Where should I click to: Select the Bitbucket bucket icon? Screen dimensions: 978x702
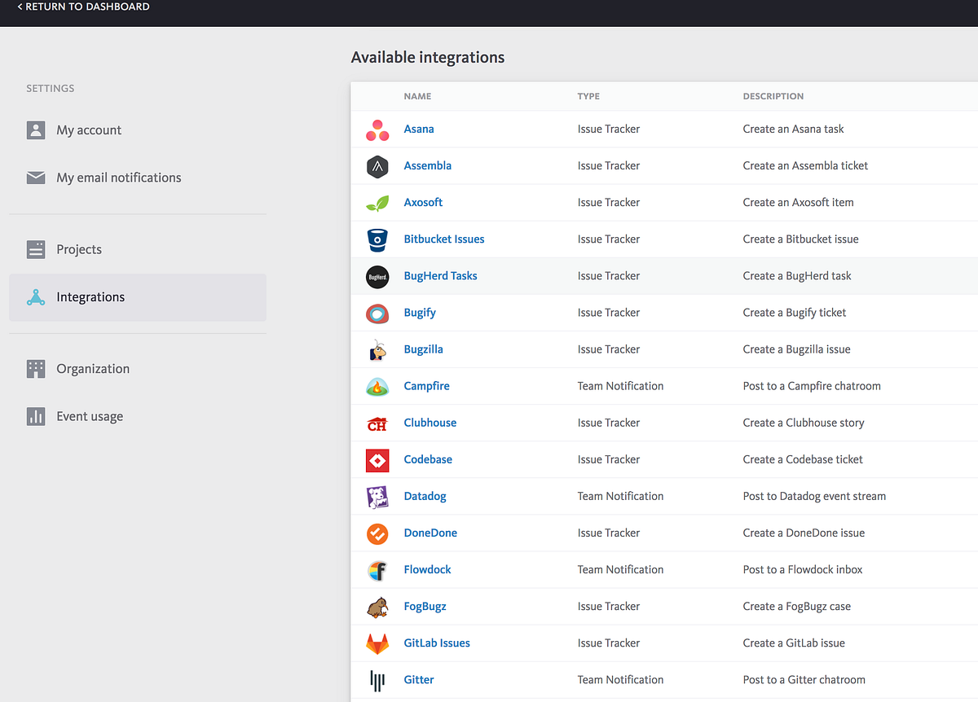[x=377, y=239]
